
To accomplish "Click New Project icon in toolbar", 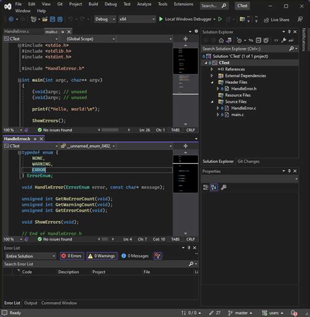I will click(33, 19).
